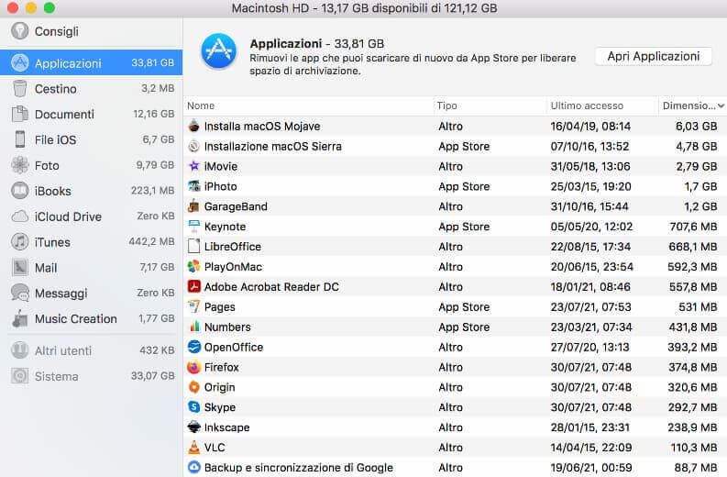727x477 pixels.
Task: Click the Backup e sincronizzazione Google icon
Action: [193, 467]
